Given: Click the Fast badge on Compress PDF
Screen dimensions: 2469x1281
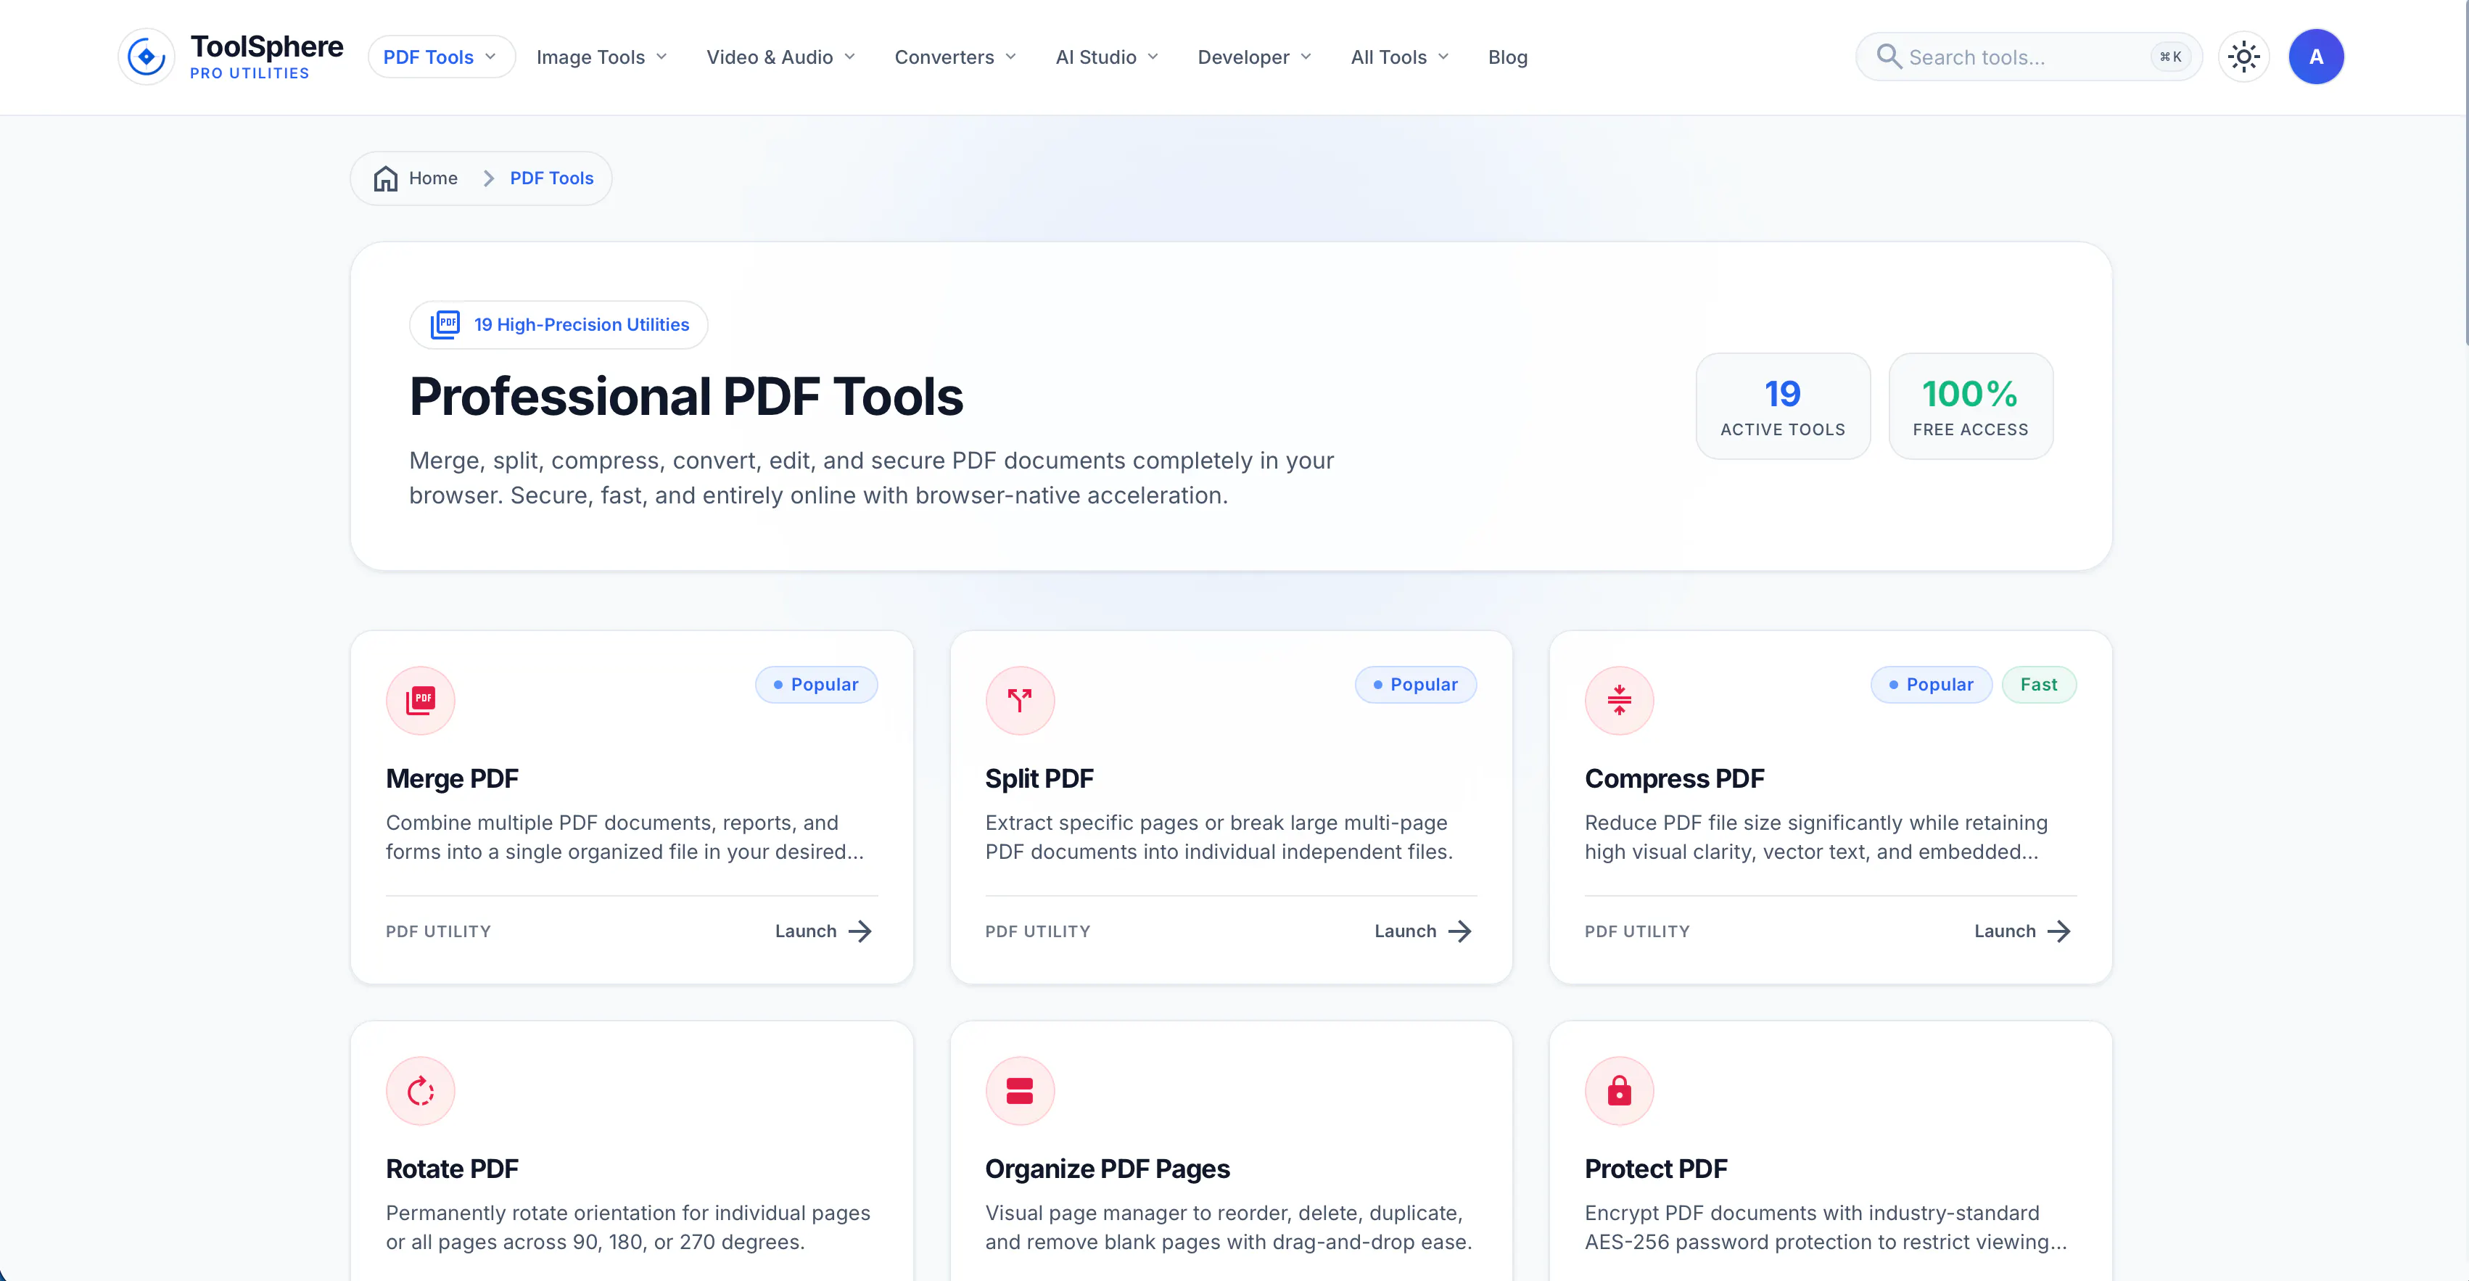Looking at the screenshot, I should click(x=2039, y=685).
